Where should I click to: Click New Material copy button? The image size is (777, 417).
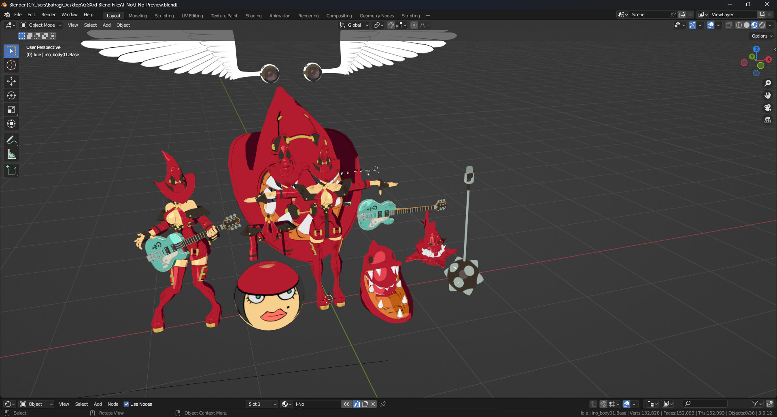point(365,404)
